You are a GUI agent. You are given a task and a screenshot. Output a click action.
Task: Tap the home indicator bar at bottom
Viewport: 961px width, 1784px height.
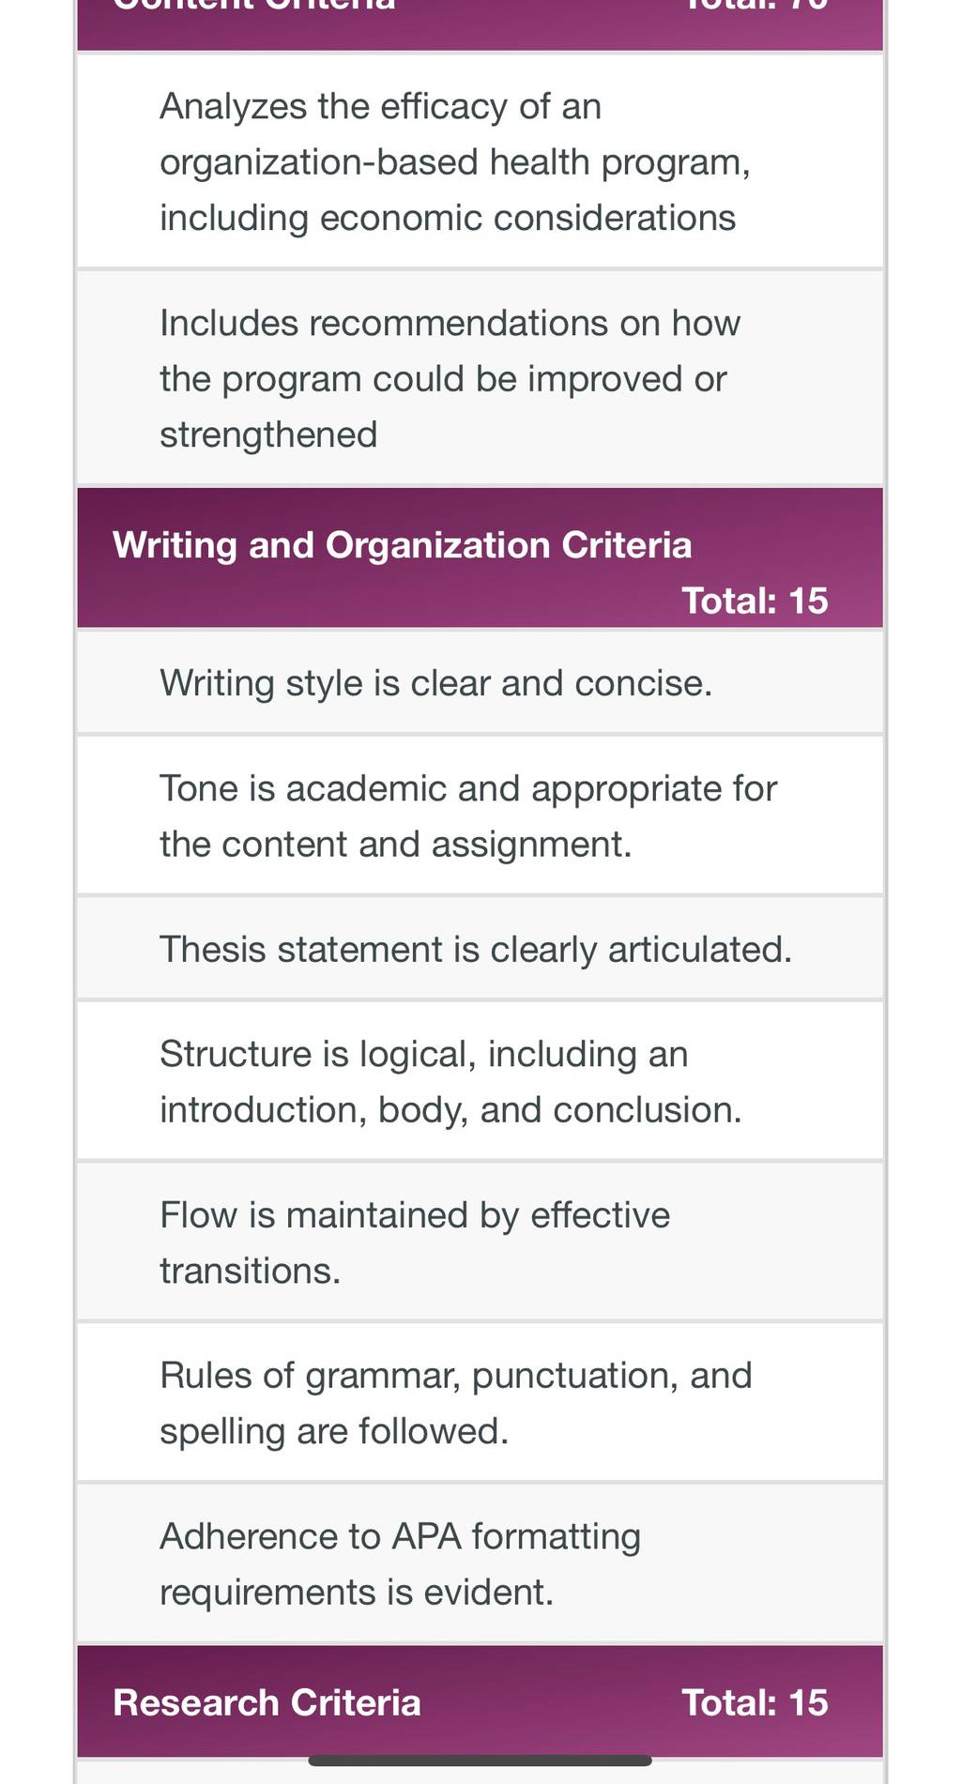click(480, 1761)
